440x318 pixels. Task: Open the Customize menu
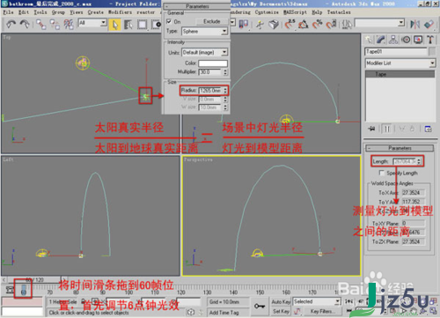coord(267,12)
